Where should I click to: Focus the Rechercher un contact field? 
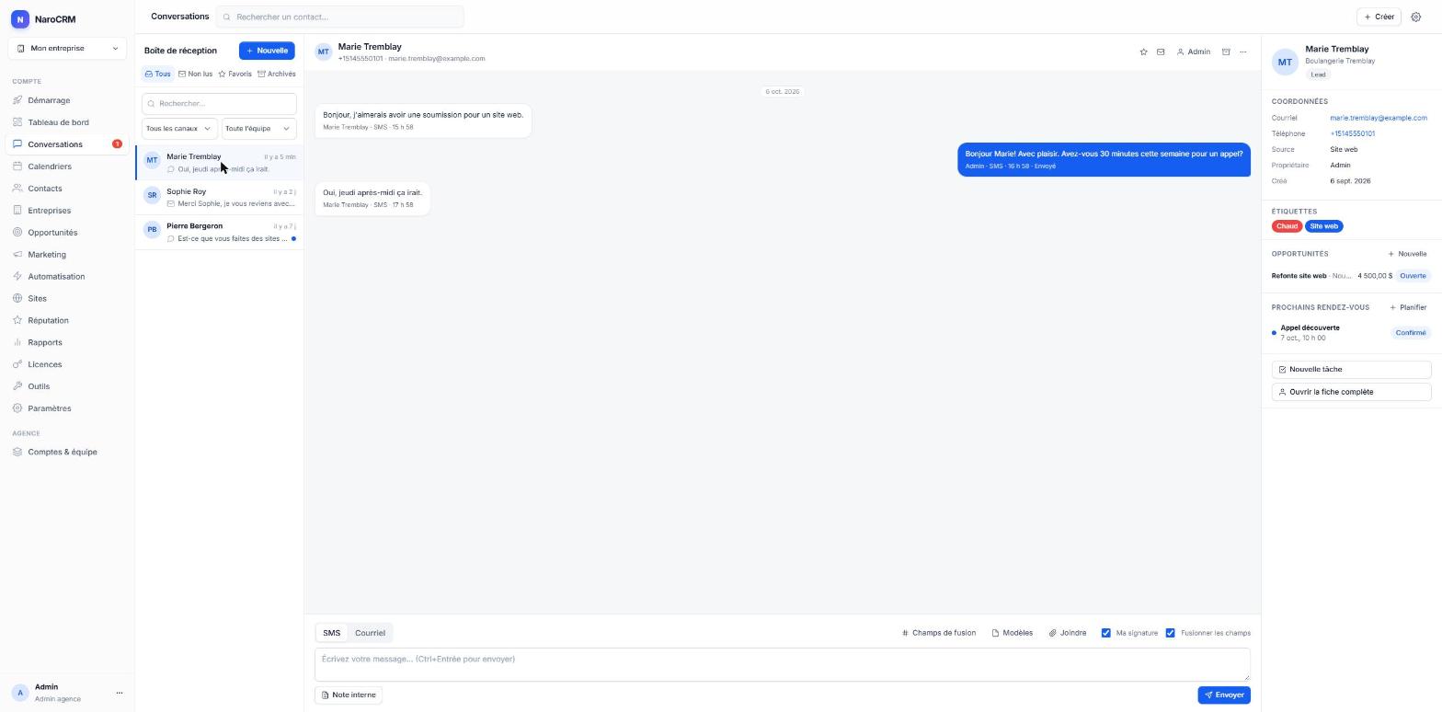point(340,17)
